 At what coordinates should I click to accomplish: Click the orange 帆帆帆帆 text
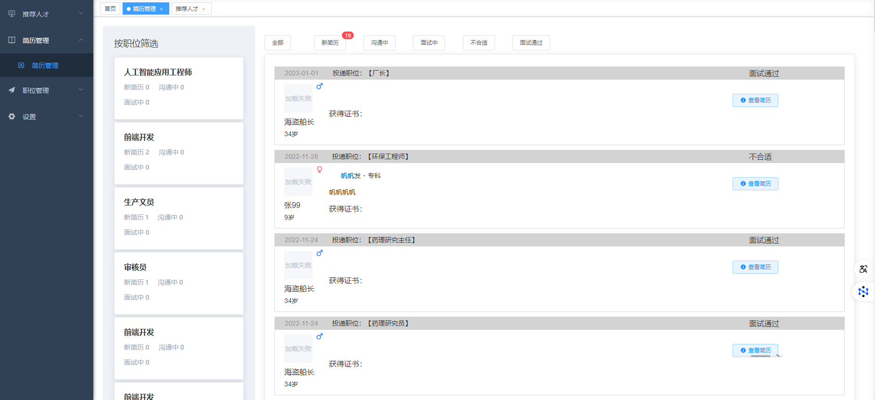tap(342, 192)
